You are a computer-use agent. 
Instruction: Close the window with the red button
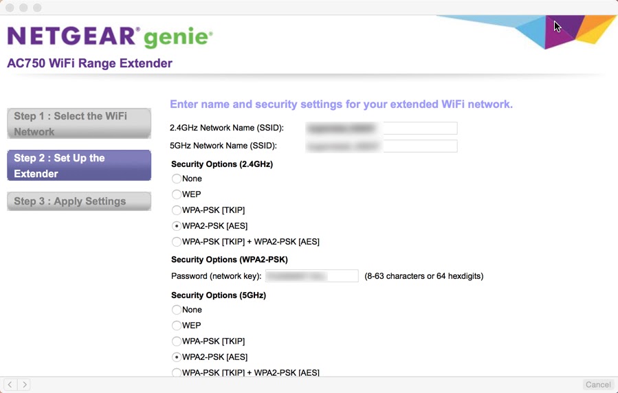(10, 8)
